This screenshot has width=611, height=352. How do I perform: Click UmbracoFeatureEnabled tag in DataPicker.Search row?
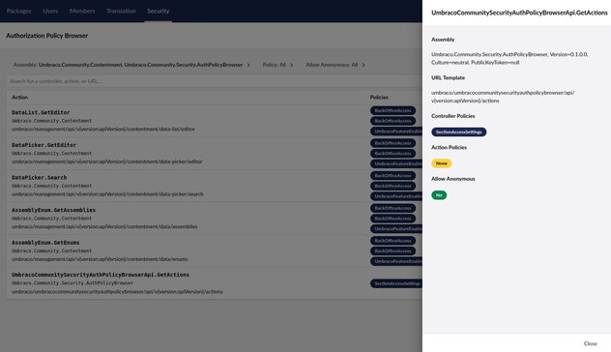[396, 196]
